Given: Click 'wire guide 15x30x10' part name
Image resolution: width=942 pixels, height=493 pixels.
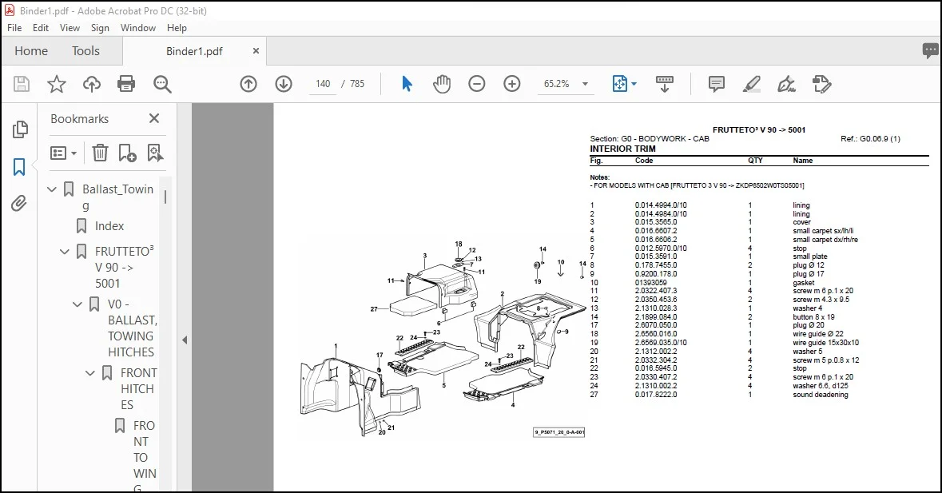Looking at the screenshot, I should [825, 343].
